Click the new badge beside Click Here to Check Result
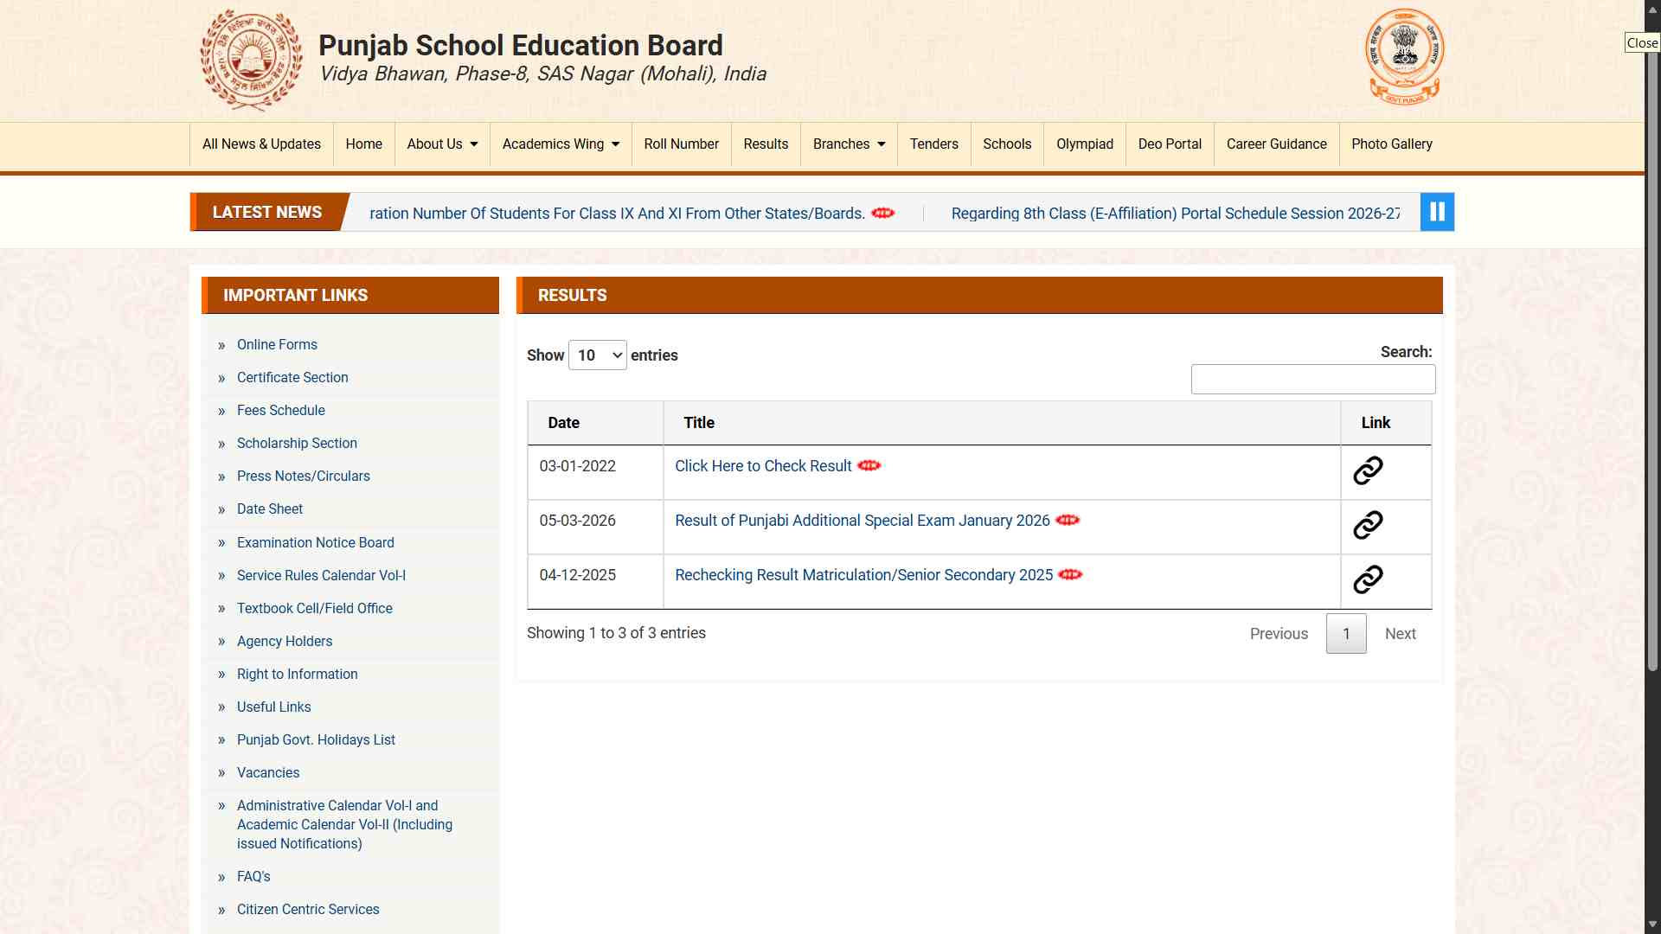 click(x=869, y=465)
